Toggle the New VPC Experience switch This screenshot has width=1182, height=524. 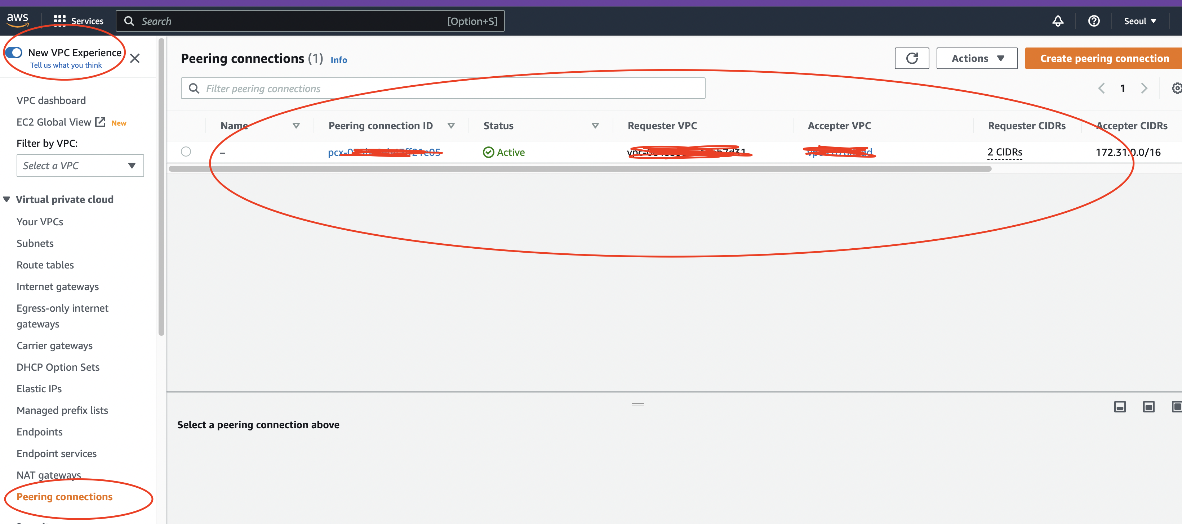pos(14,52)
